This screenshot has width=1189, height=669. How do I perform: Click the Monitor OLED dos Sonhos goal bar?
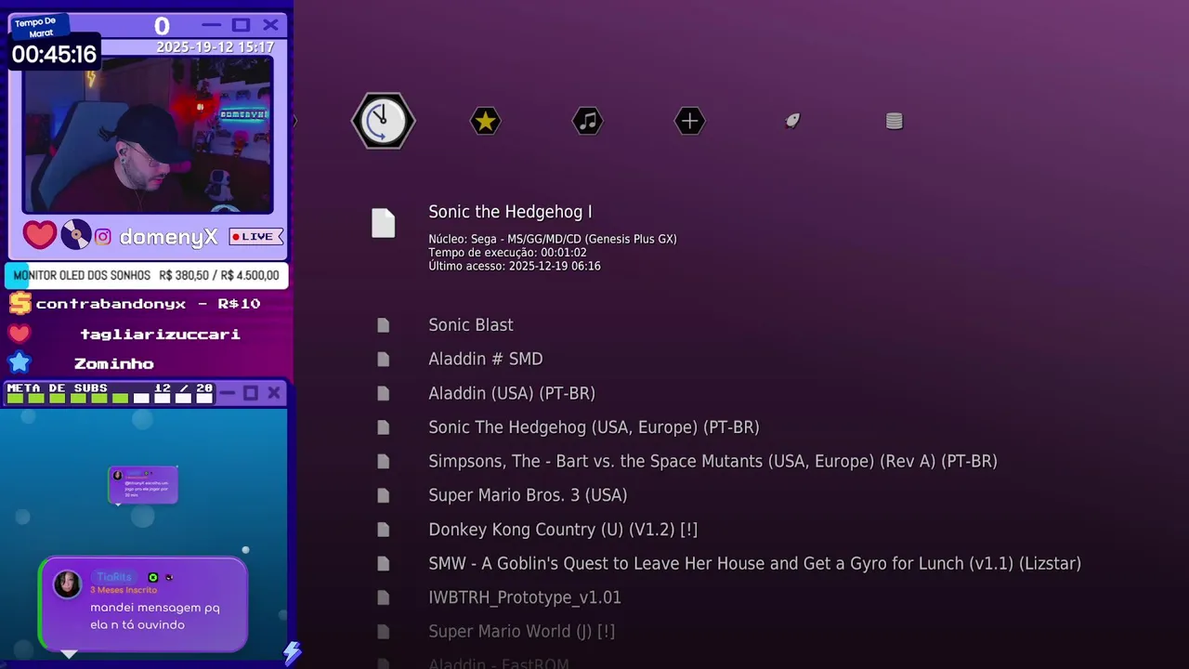point(147,275)
